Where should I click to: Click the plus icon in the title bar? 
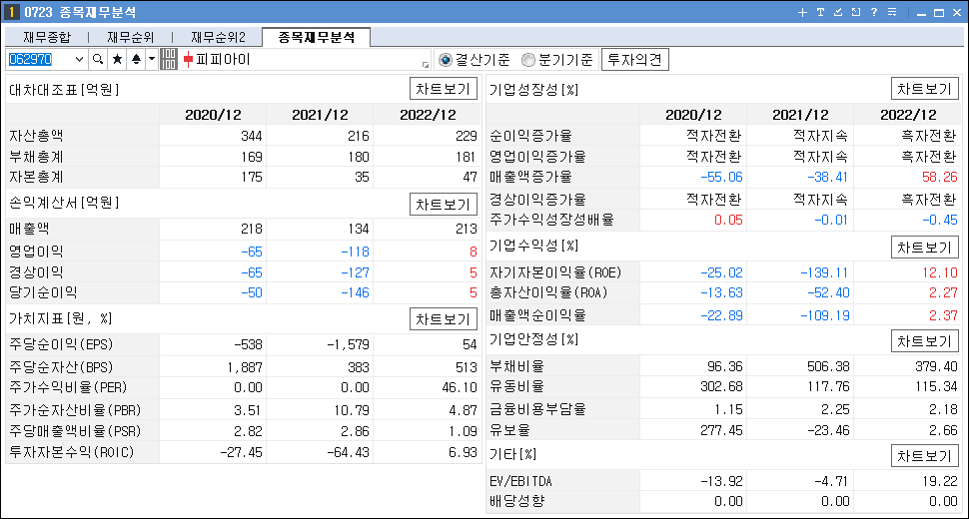pos(802,12)
